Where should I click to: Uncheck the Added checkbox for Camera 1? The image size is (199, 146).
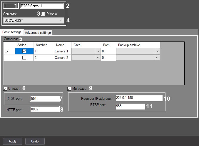(x=24, y=51)
